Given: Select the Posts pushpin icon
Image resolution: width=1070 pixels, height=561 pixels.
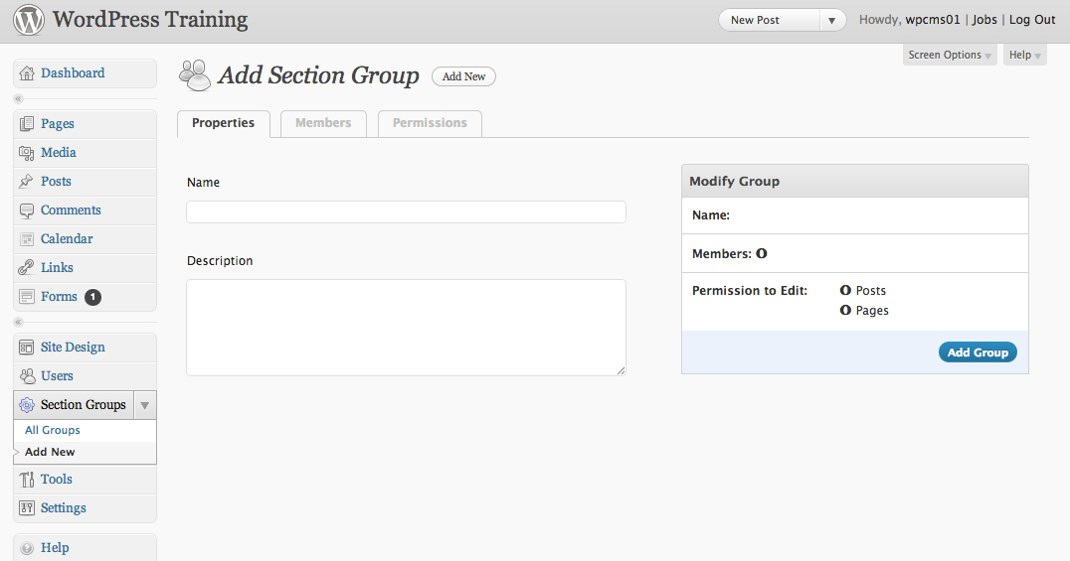Looking at the screenshot, I should coord(27,182).
